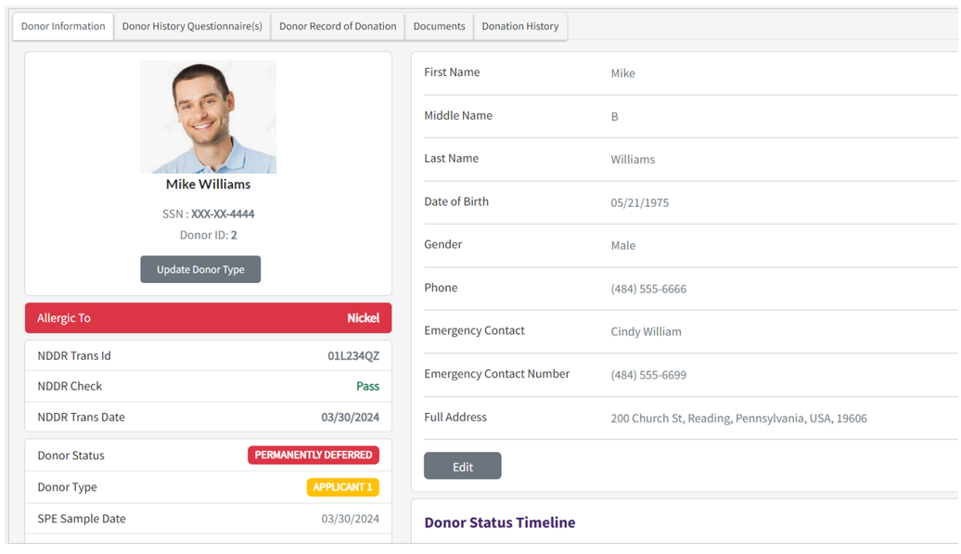Click the date of birth 05/21/1975

(639, 203)
